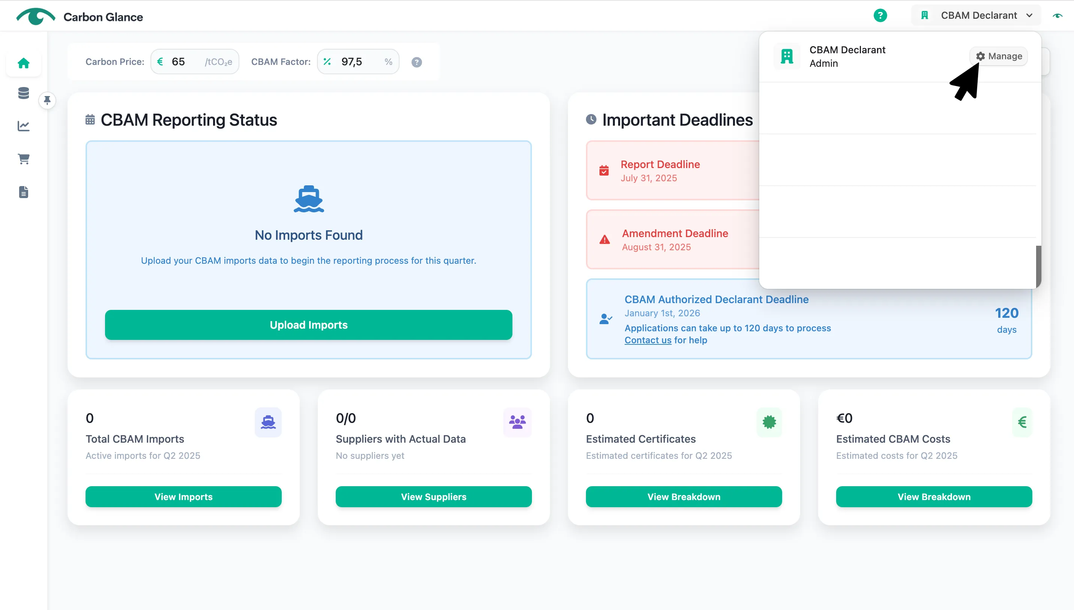Follow the Contact us link
Viewport: 1074px width, 610px height.
point(647,340)
